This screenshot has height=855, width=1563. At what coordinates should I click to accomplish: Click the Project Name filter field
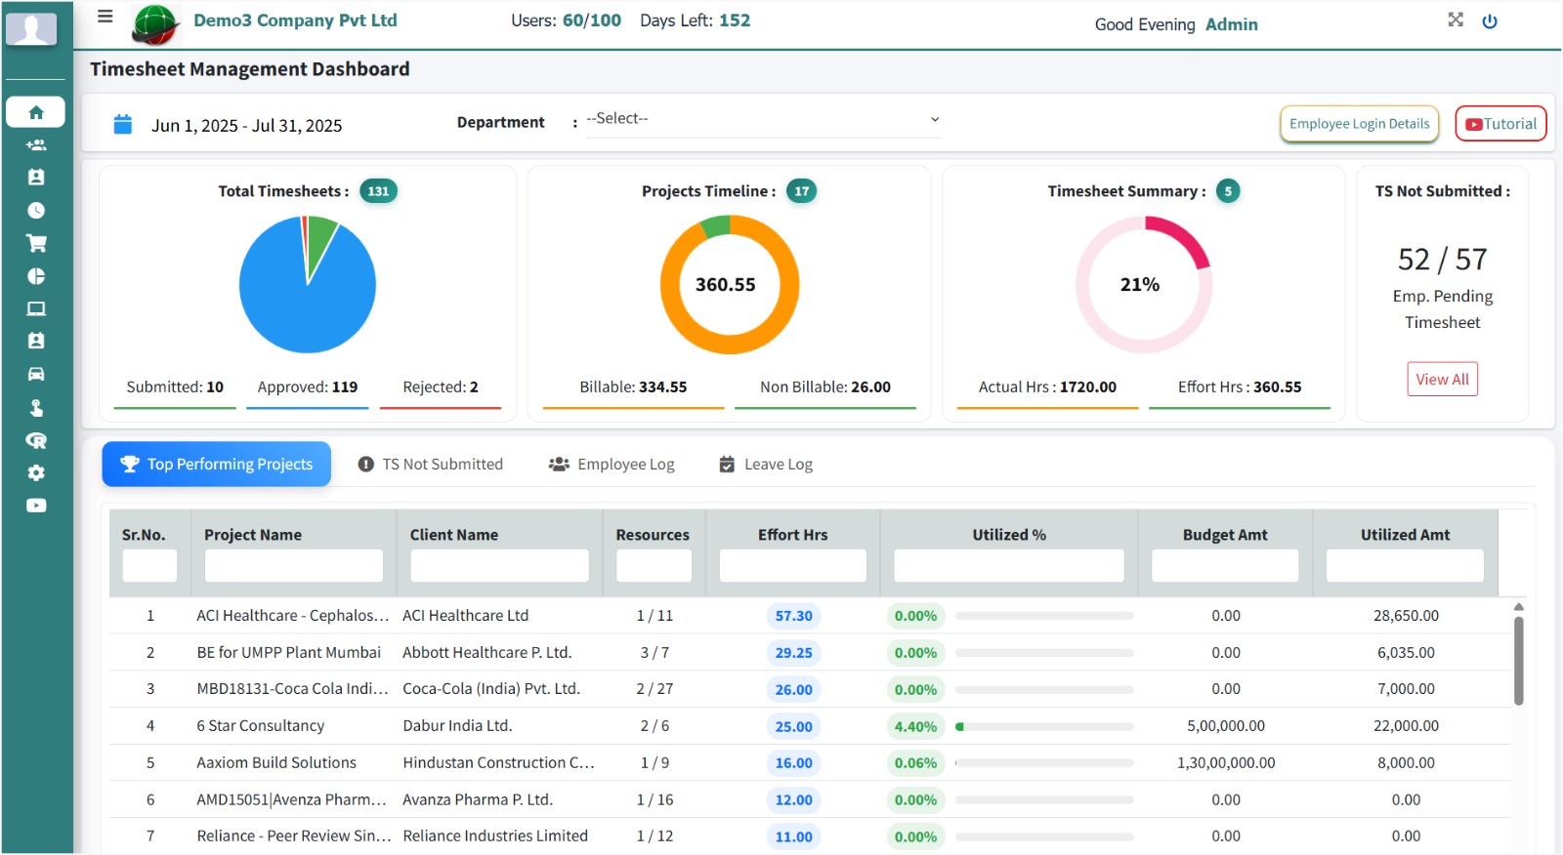(293, 566)
